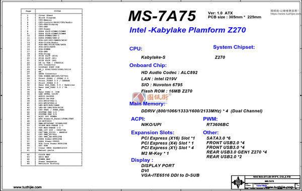Click 'ACPI UPI POWER' row in index

48,116
